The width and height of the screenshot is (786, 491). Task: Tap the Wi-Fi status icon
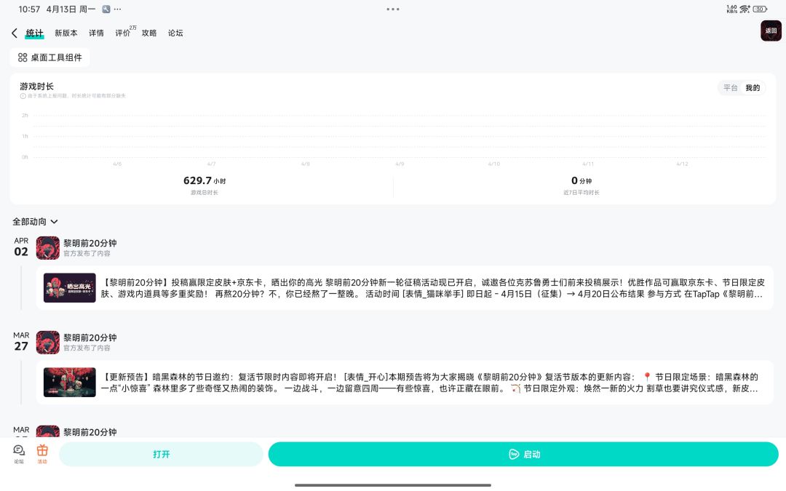[745, 9]
